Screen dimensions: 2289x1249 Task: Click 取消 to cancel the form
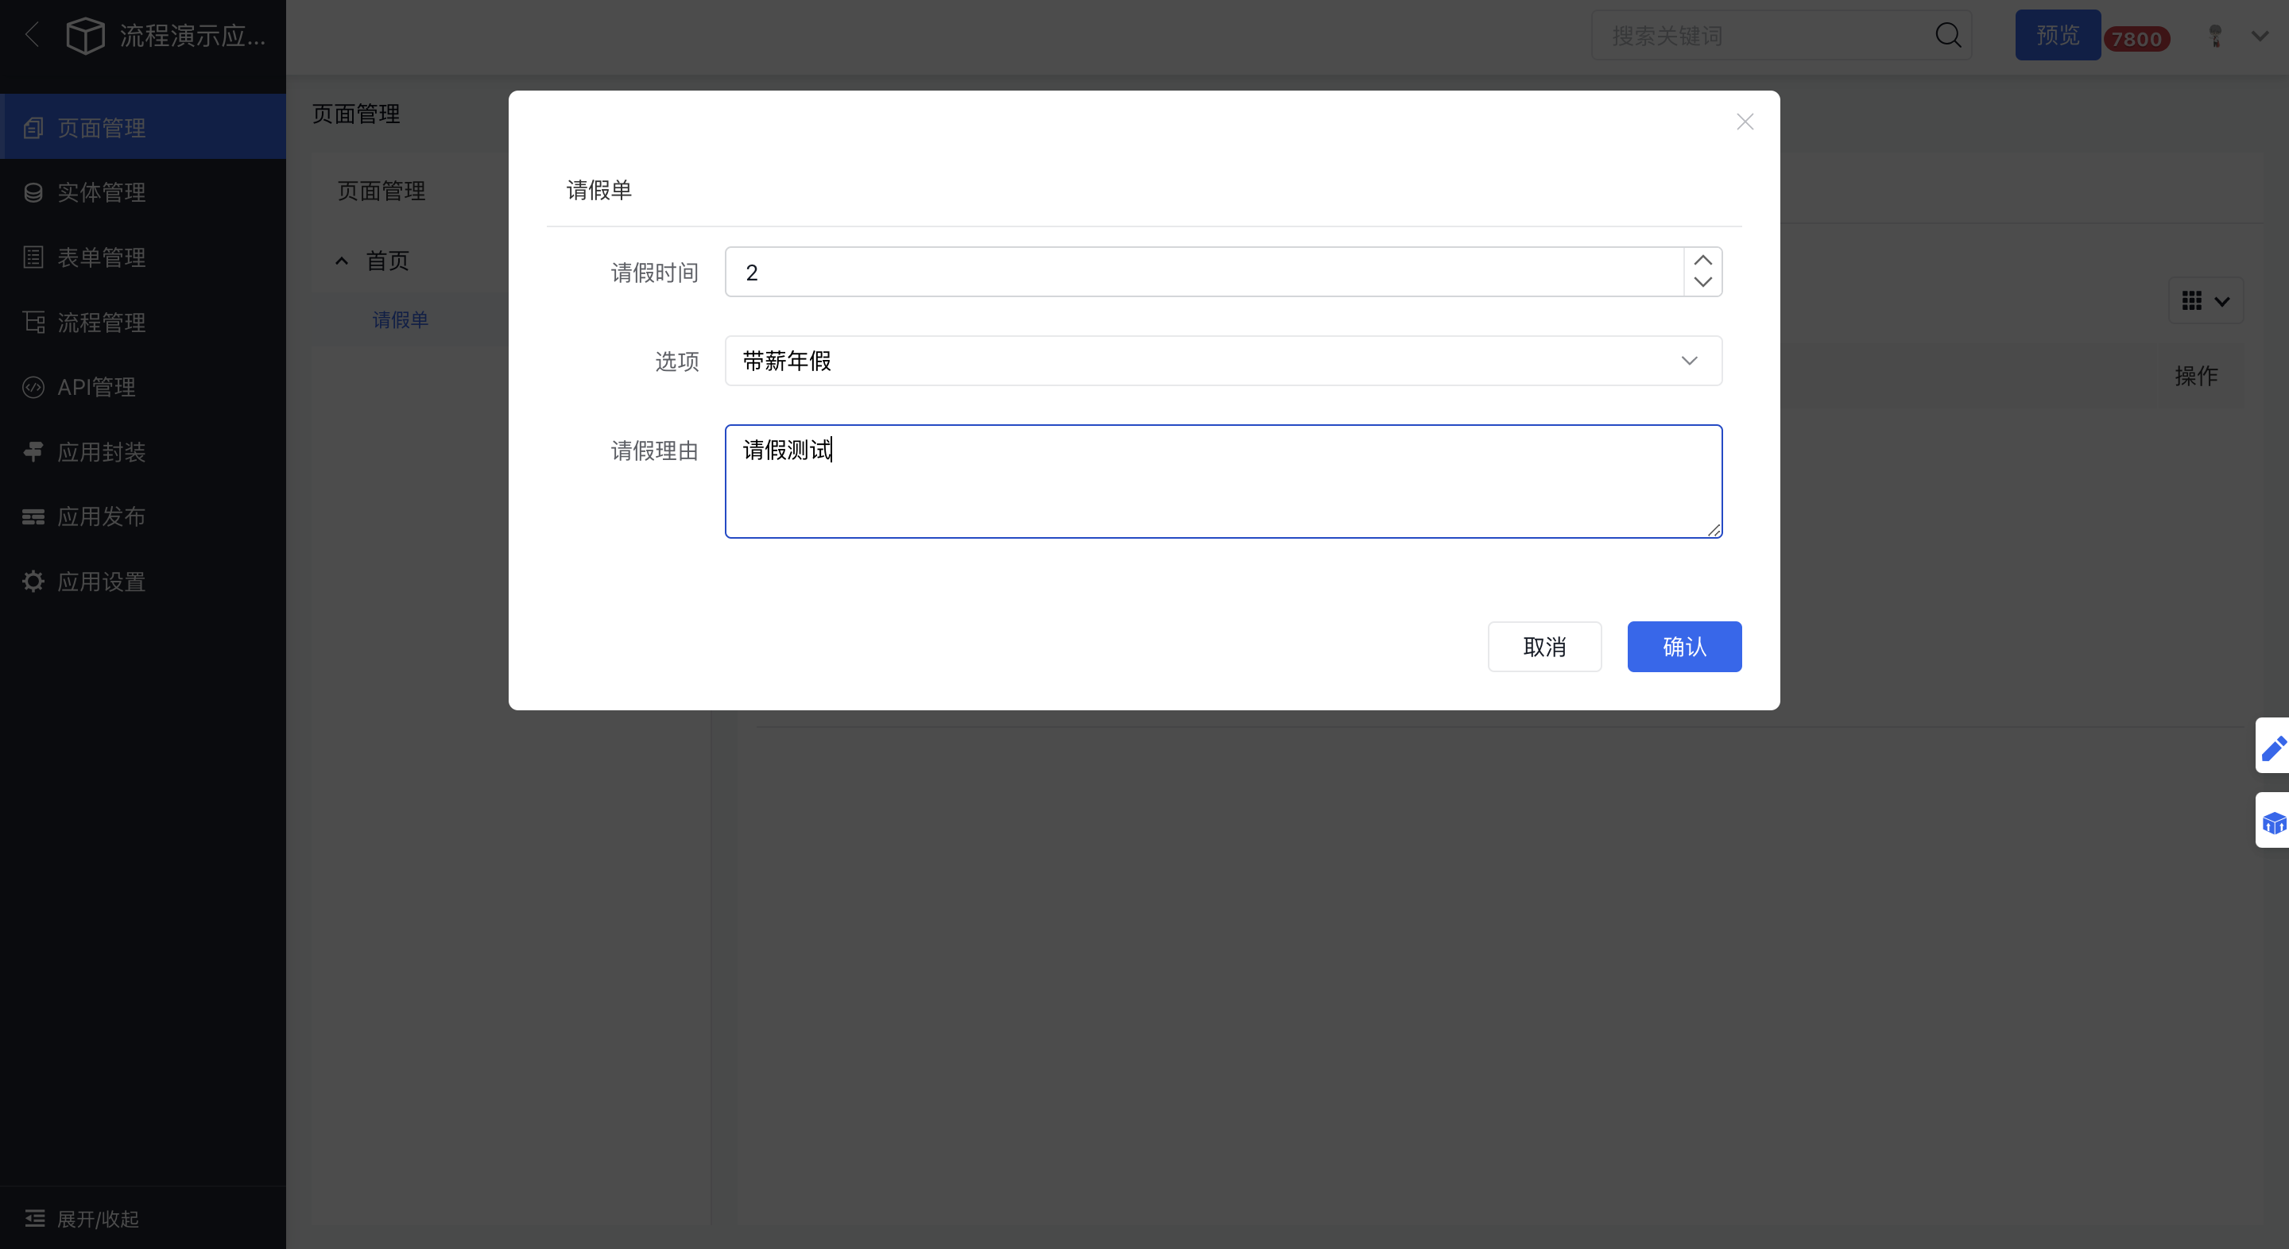(1544, 647)
